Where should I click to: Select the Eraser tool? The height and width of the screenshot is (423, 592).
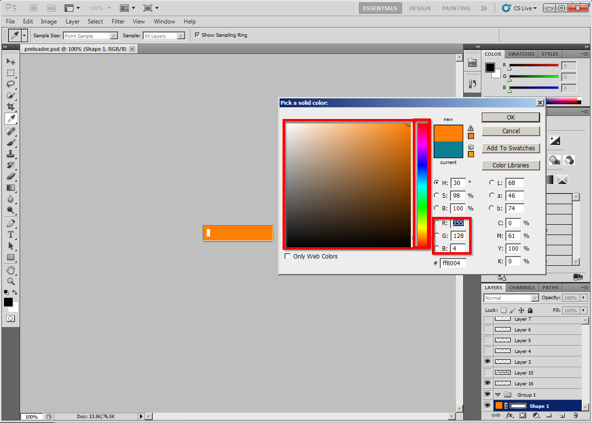pyautogui.click(x=11, y=176)
